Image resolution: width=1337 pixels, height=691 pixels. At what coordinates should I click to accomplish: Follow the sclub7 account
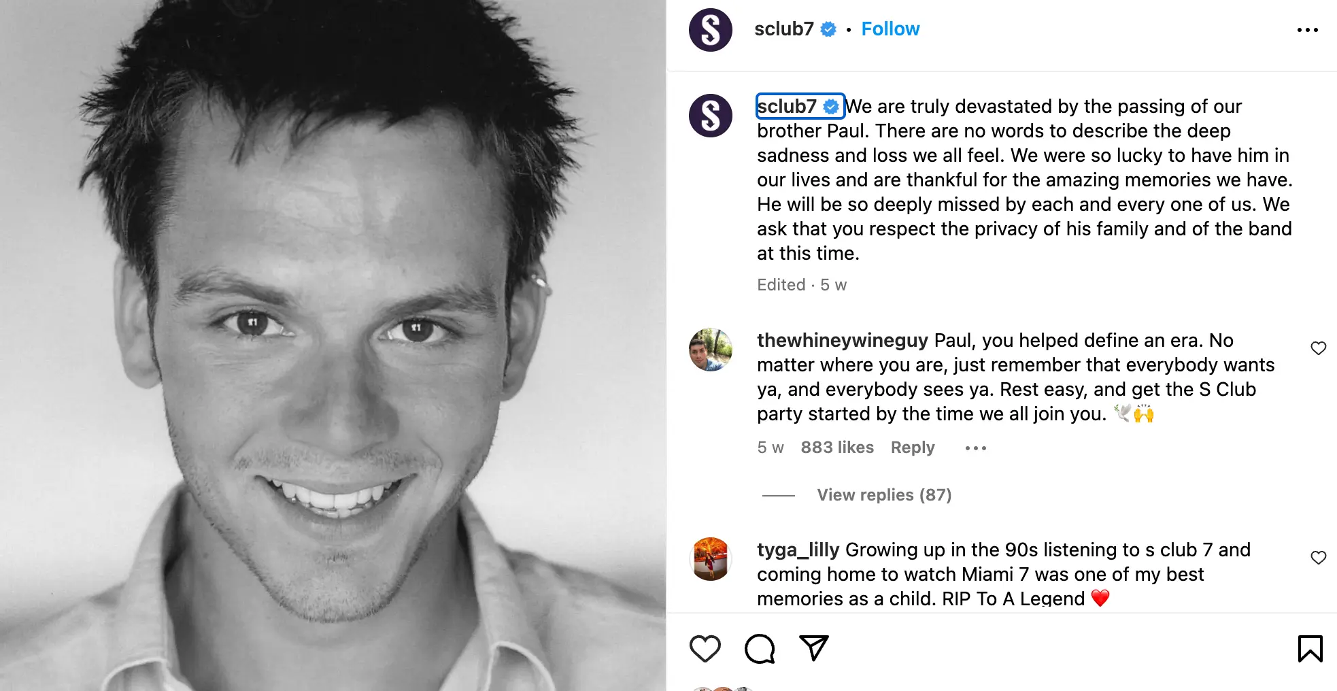(890, 29)
